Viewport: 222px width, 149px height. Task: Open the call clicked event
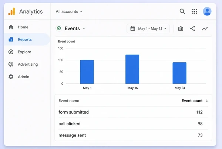70,124
